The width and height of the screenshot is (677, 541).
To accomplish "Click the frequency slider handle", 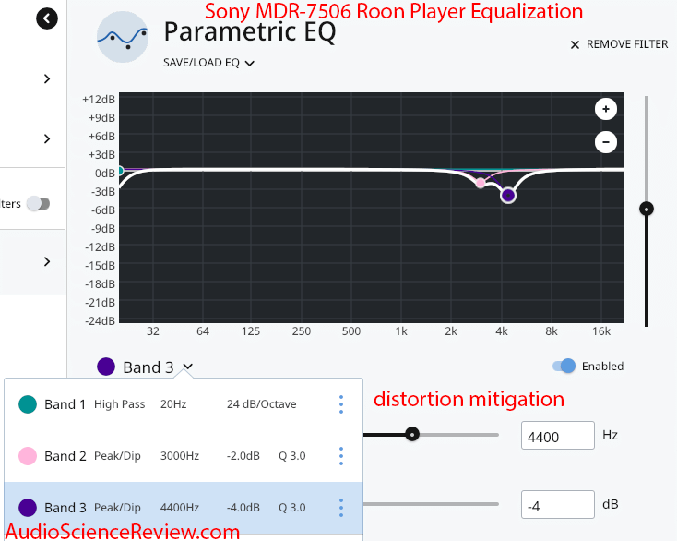I will tap(412, 434).
